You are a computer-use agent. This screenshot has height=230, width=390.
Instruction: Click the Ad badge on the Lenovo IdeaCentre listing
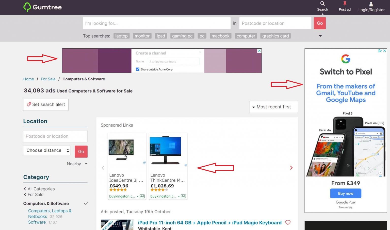(142, 196)
